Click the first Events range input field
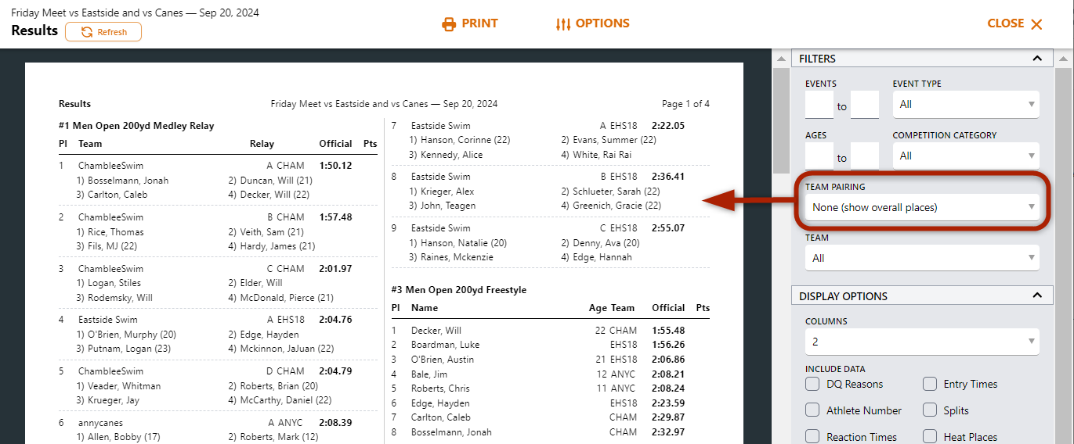1074x444 pixels. pyautogui.click(x=819, y=105)
